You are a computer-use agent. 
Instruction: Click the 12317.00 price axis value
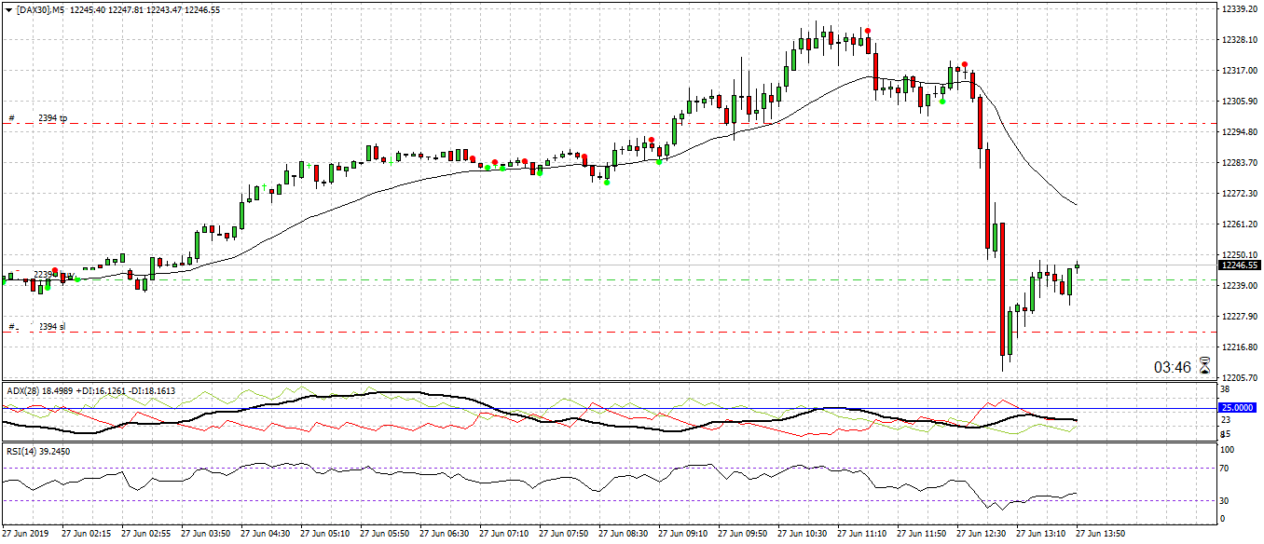(x=1238, y=71)
